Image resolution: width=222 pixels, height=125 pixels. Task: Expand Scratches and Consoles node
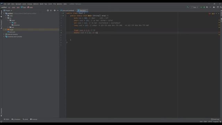[4, 36]
